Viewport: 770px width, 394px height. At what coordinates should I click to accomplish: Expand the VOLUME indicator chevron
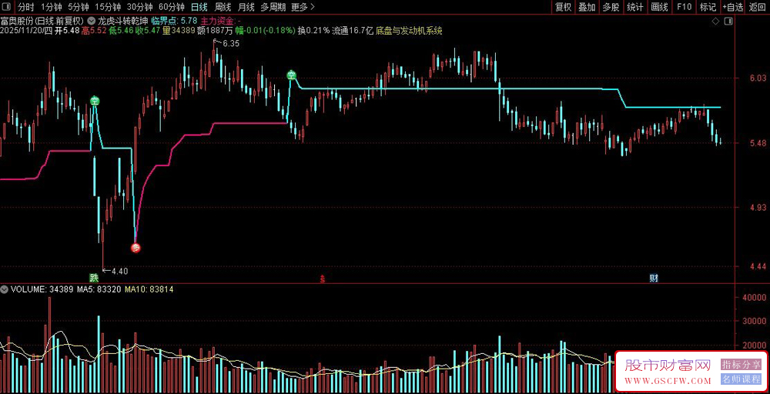pos(5,289)
